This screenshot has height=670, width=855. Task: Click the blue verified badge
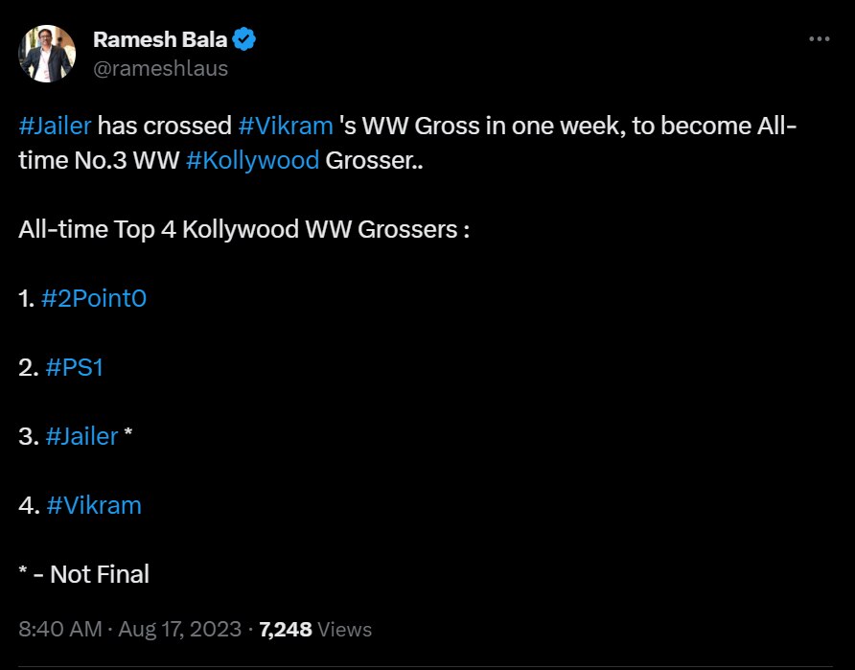pos(244,39)
